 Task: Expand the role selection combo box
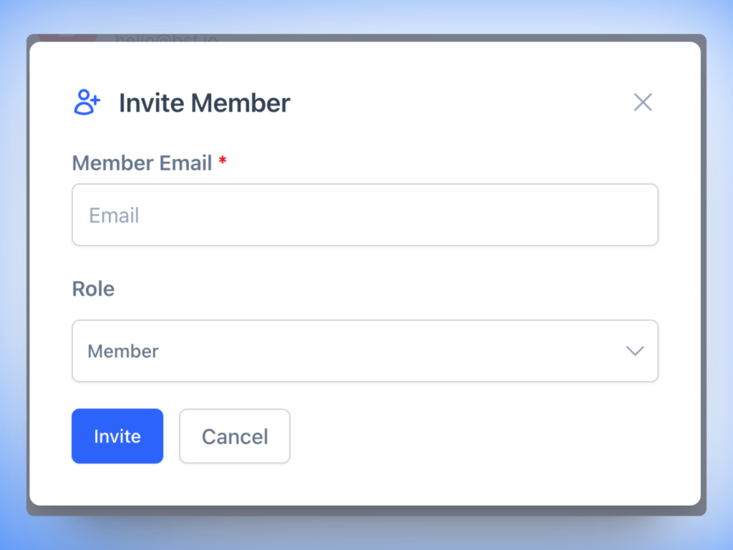[x=365, y=351]
